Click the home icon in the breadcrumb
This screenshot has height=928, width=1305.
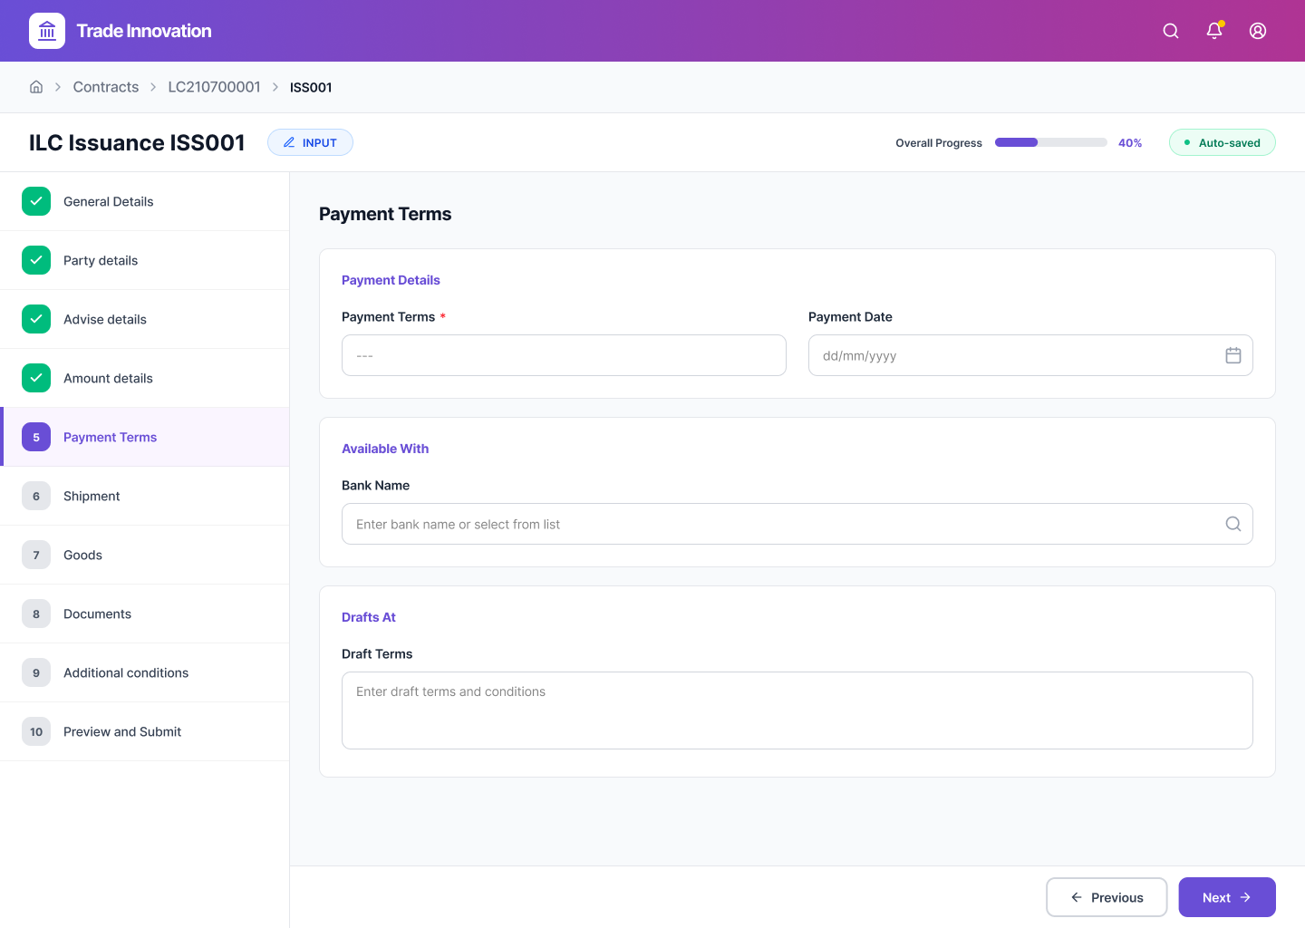pyautogui.click(x=35, y=86)
